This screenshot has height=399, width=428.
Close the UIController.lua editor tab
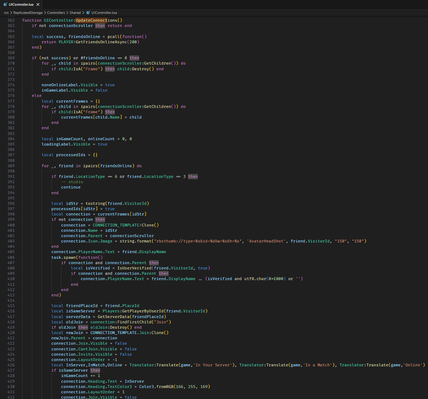[x=38, y=5]
